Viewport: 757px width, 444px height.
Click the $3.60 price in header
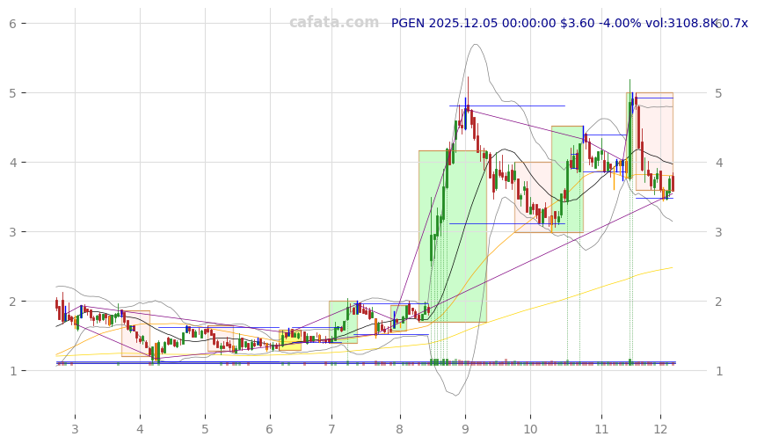(577, 23)
